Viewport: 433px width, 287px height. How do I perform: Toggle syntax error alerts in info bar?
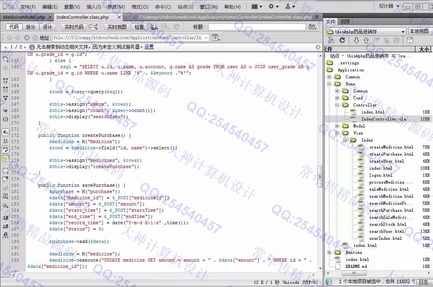click(x=5, y=158)
